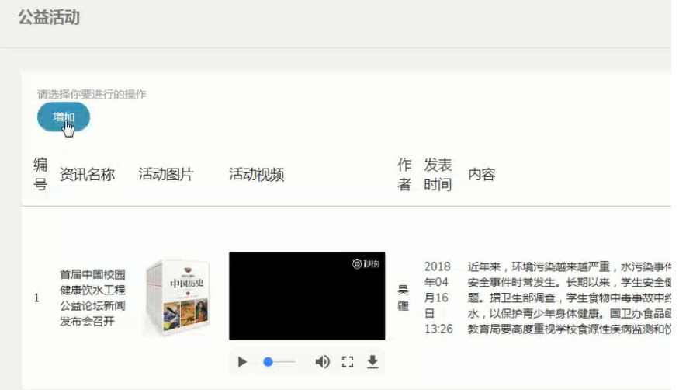Play the activity video
686x390 pixels.
242,362
